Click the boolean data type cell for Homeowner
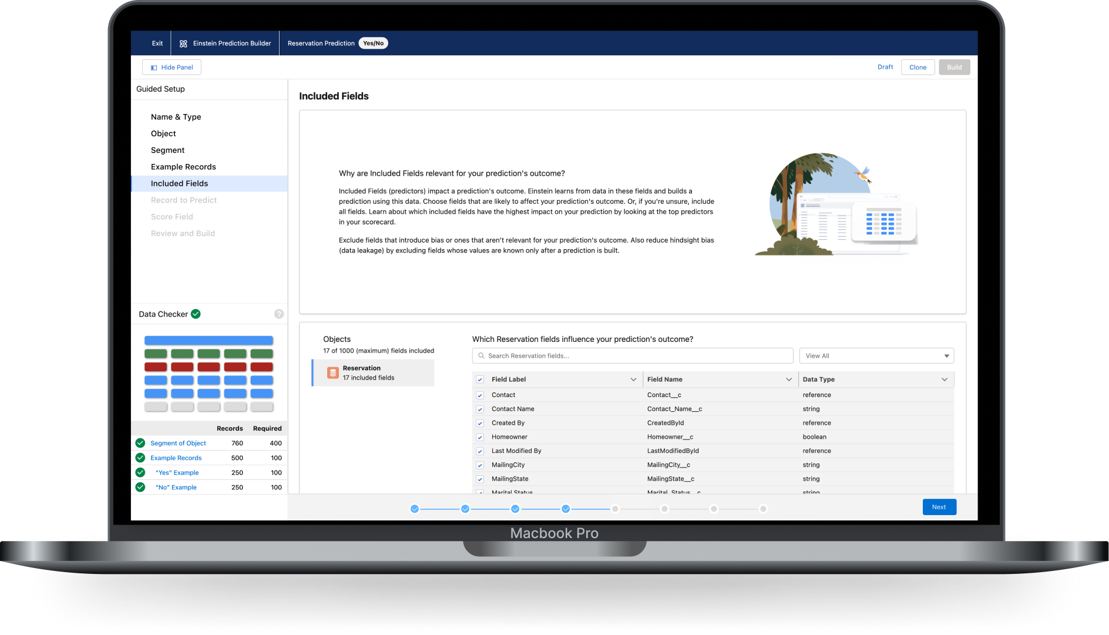 (x=815, y=437)
